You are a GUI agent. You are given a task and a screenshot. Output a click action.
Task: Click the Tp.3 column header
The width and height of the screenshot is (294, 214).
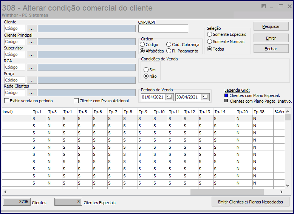coord(54,112)
